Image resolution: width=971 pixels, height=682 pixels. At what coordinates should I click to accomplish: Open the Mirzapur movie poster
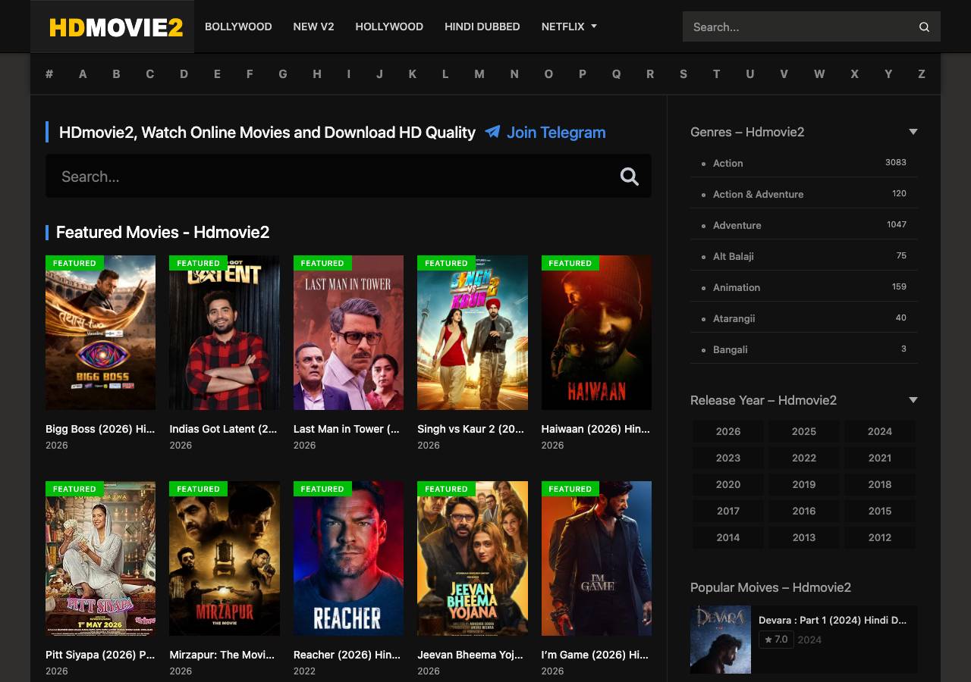click(225, 558)
